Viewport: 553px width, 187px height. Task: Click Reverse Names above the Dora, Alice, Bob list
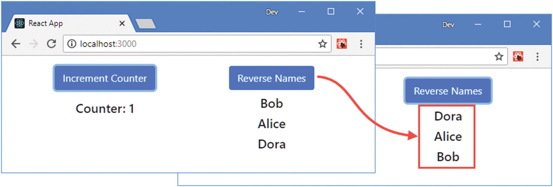click(x=448, y=91)
